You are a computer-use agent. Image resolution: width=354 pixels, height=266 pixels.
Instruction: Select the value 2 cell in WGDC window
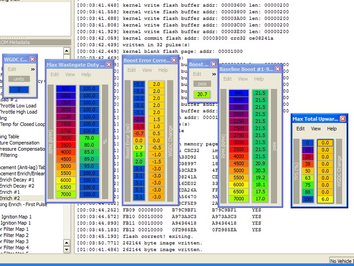tap(19, 90)
